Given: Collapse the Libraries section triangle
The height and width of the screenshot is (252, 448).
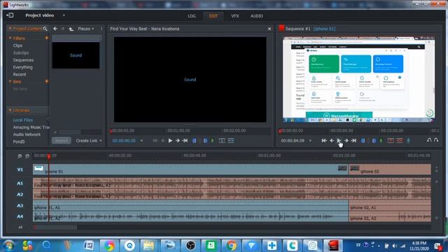Looking at the screenshot, I should click(10, 110).
